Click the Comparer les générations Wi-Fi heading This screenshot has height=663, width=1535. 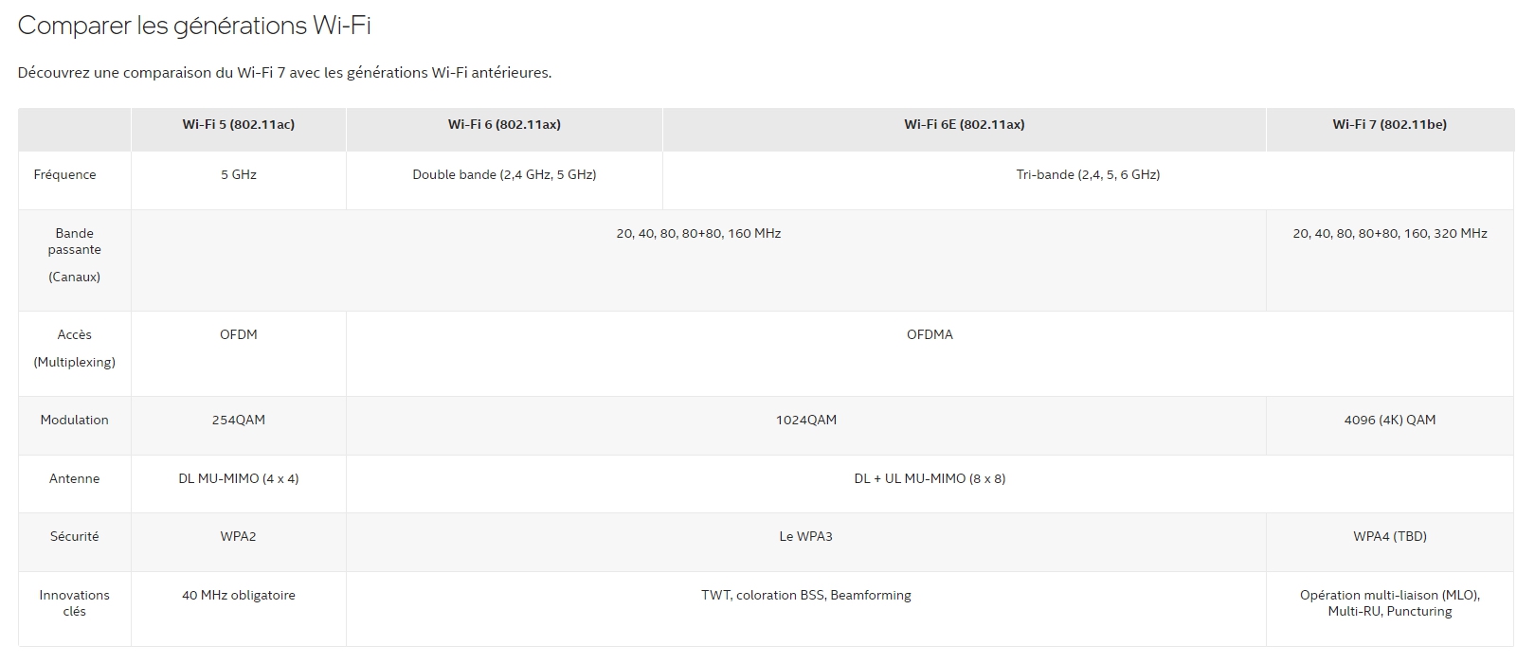point(194,26)
